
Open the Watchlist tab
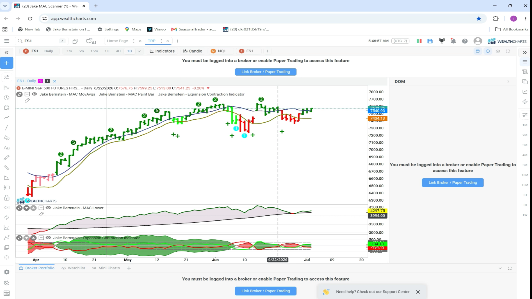tap(73, 268)
